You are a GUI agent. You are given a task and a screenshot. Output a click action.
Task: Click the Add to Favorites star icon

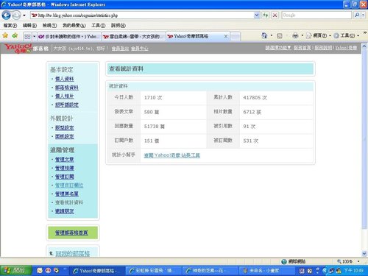15,35
